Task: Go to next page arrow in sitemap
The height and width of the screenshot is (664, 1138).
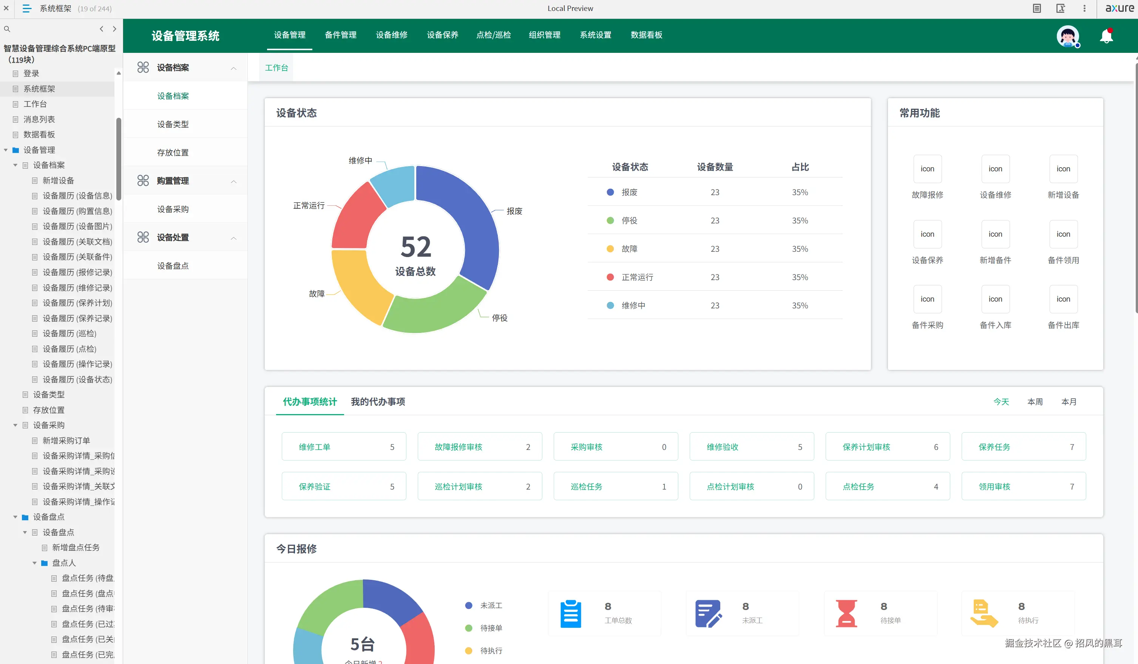Action: pyautogui.click(x=114, y=29)
